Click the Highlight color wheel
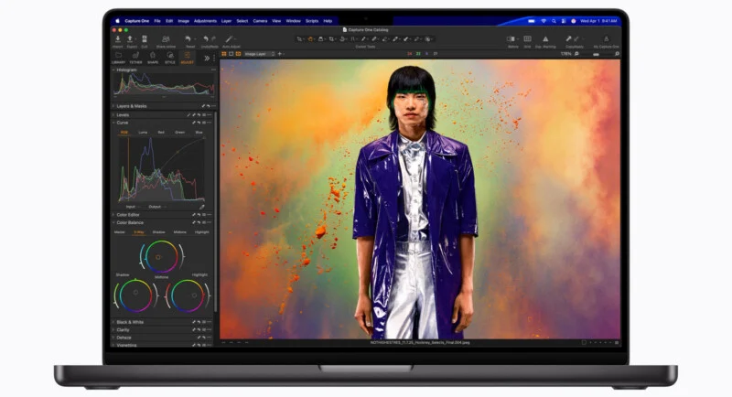Image resolution: width=732 pixels, height=397 pixels. [188, 295]
